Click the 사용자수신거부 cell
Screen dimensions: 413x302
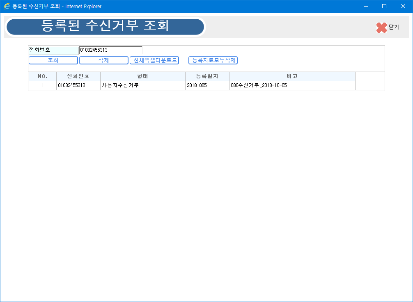click(x=143, y=86)
